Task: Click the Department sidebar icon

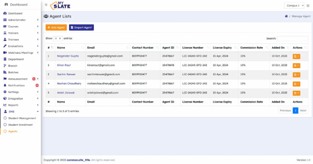Action: (5, 59)
